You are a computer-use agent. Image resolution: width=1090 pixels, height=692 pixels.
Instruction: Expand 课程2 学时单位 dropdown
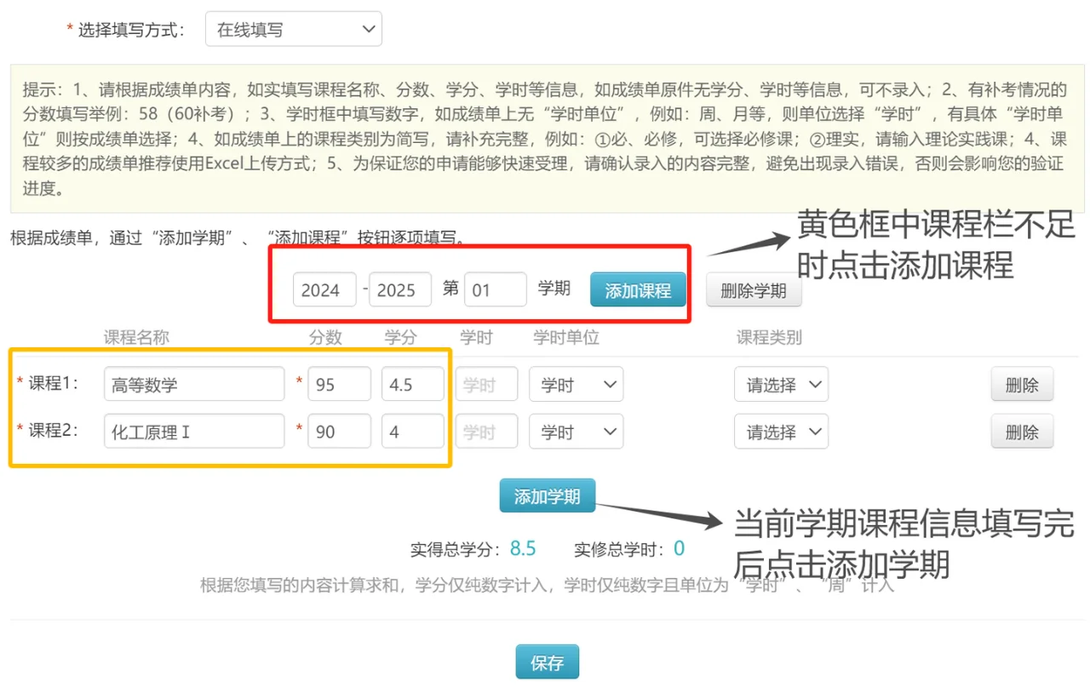(576, 432)
